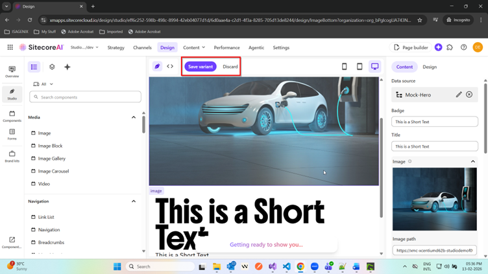Image resolution: width=488 pixels, height=274 pixels.
Task: Open the AI sparkle generate icon
Action: (67, 67)
